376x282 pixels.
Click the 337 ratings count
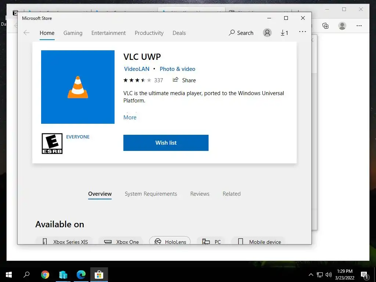click(159, 80)
